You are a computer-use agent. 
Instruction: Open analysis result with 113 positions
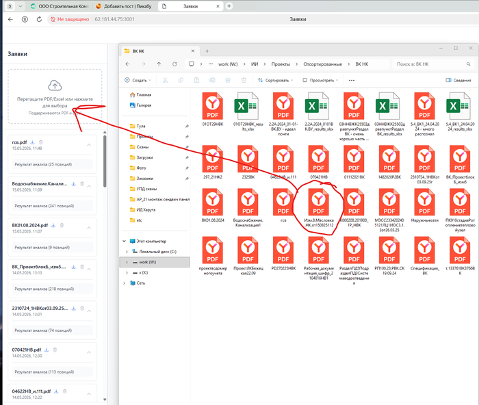[x=52, y=372]
